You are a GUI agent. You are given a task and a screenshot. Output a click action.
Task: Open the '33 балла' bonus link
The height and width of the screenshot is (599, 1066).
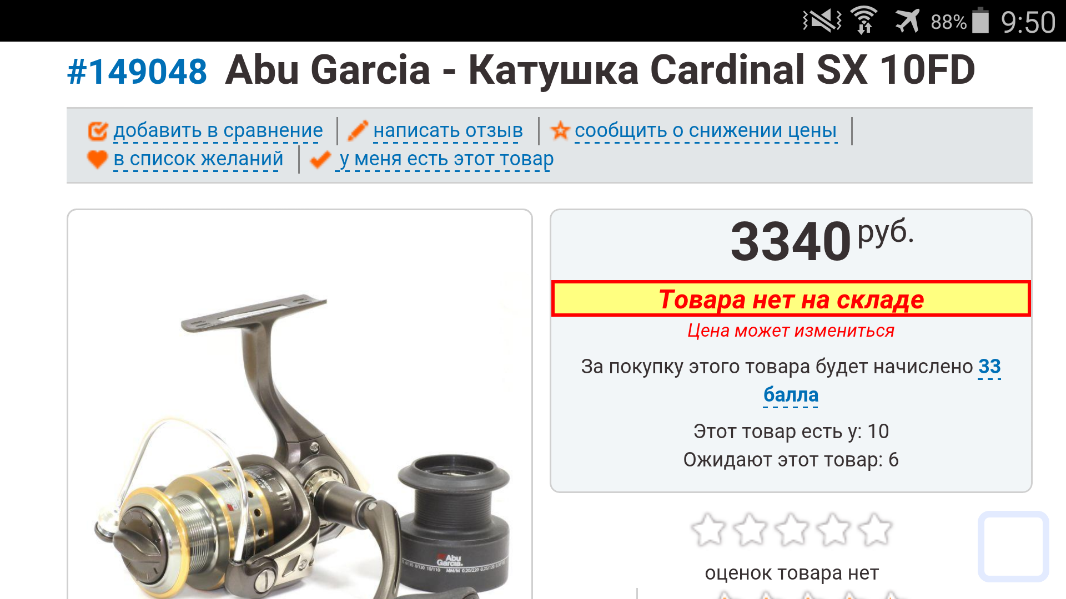pos(882,380)
